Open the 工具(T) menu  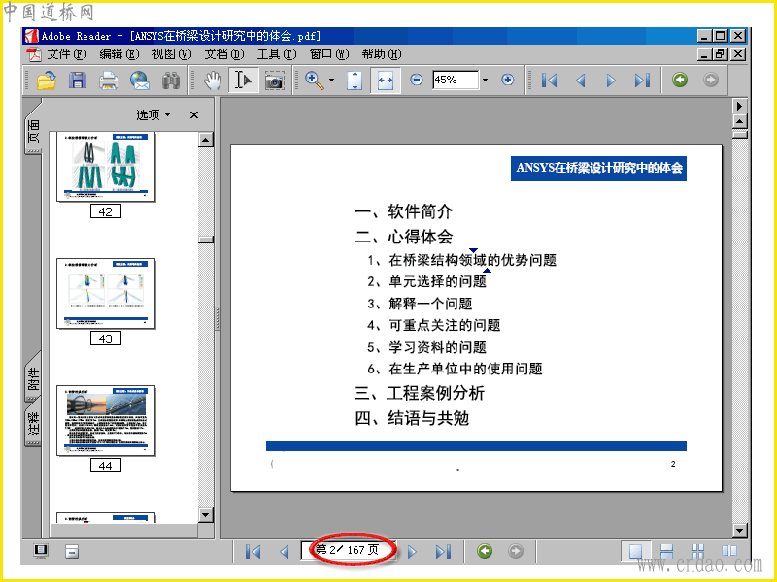[277, 54]
